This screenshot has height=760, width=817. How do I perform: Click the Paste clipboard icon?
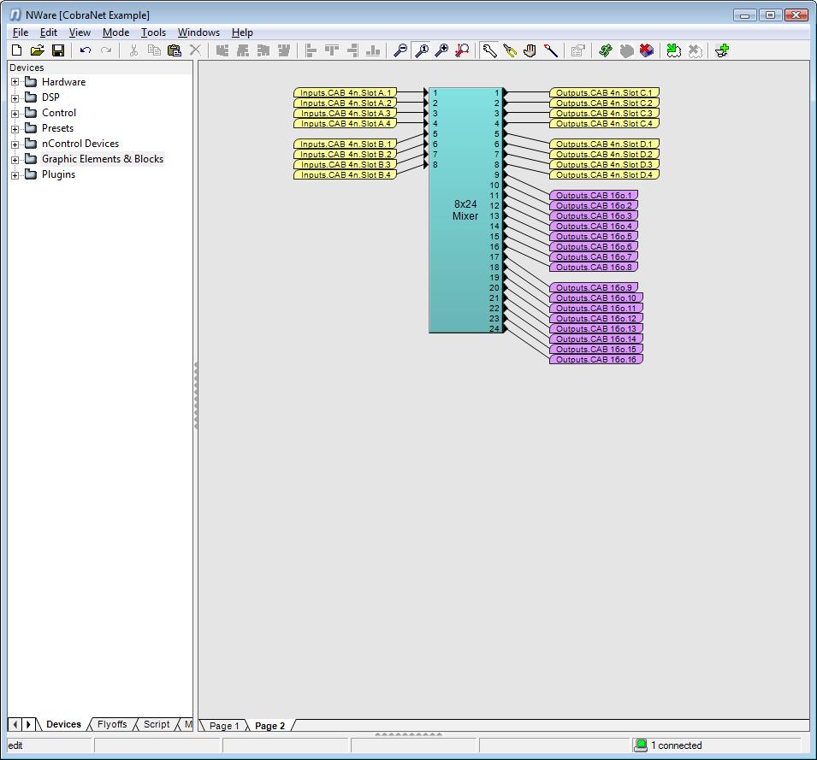coord(175,50)
